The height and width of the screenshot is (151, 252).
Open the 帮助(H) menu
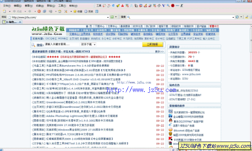point(73,6)
